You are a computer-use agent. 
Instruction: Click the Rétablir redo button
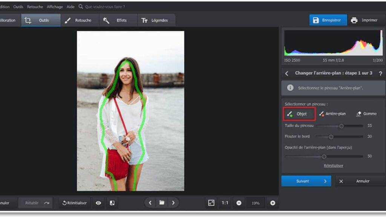point(36,203)
